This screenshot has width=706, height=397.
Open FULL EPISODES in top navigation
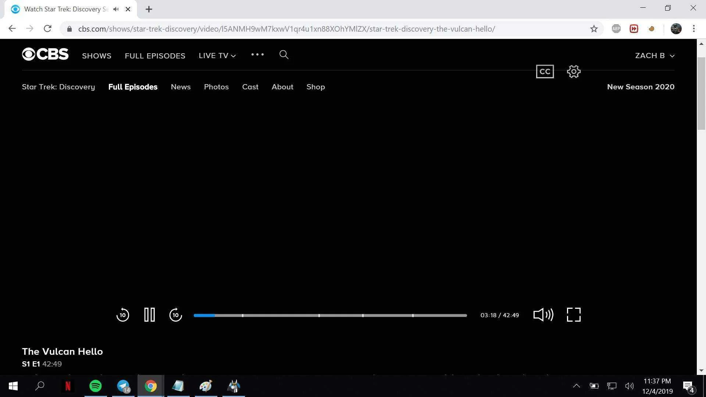click(x=155, y=56)
